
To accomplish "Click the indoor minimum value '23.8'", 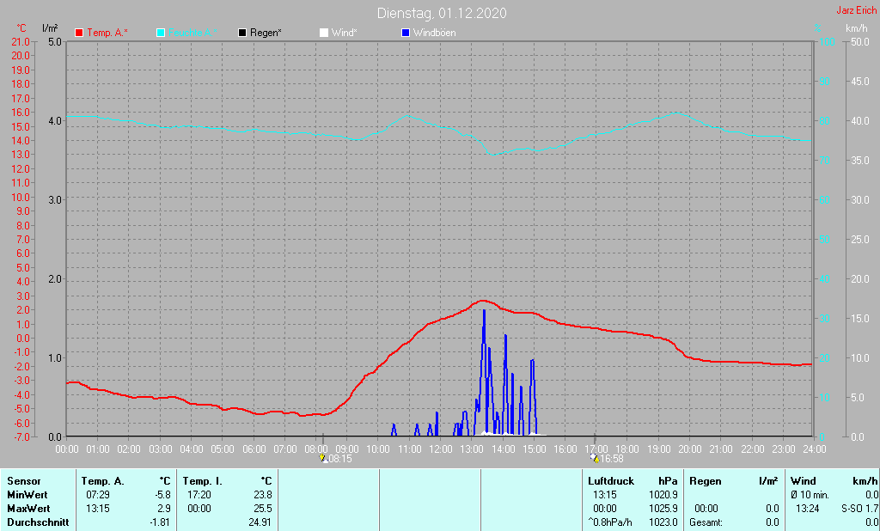I will [263, 495].
